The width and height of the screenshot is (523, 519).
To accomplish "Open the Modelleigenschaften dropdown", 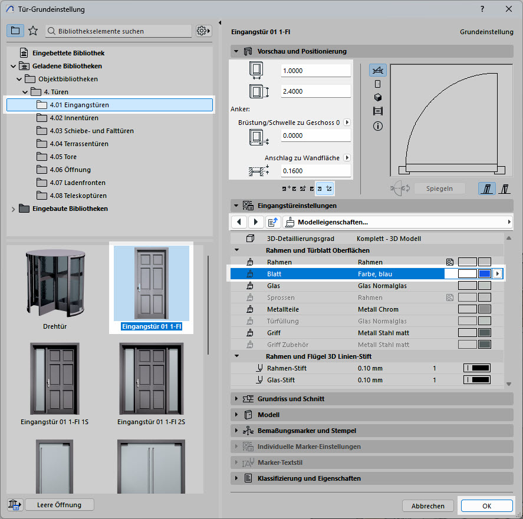I will (397, 222).
